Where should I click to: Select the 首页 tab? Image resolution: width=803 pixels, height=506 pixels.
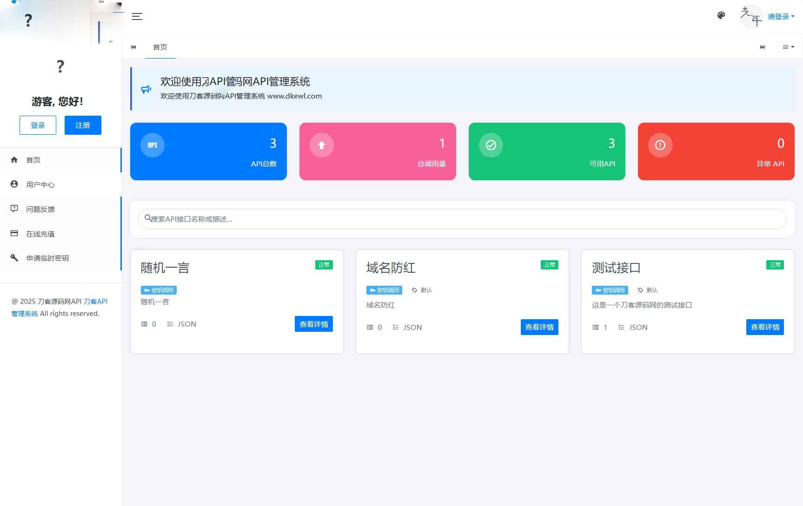(160, 47)
